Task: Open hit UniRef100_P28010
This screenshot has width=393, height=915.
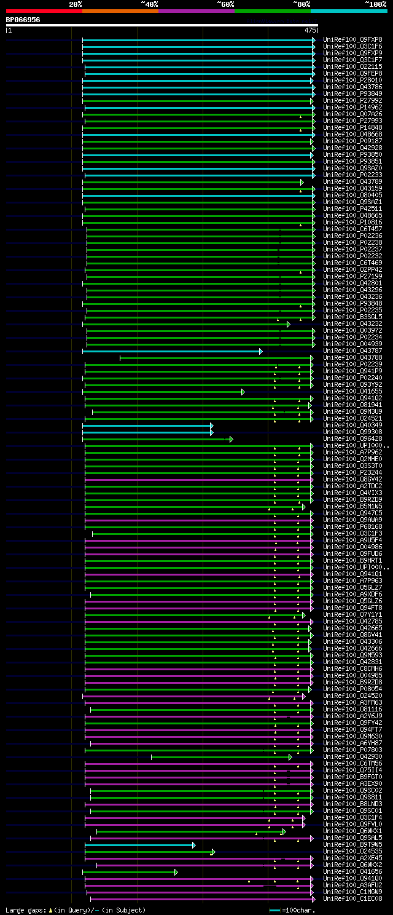Action: 352,81
